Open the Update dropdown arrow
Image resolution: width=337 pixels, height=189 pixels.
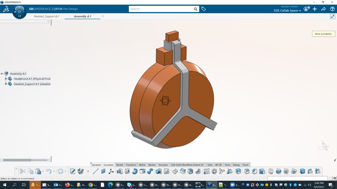65,171
